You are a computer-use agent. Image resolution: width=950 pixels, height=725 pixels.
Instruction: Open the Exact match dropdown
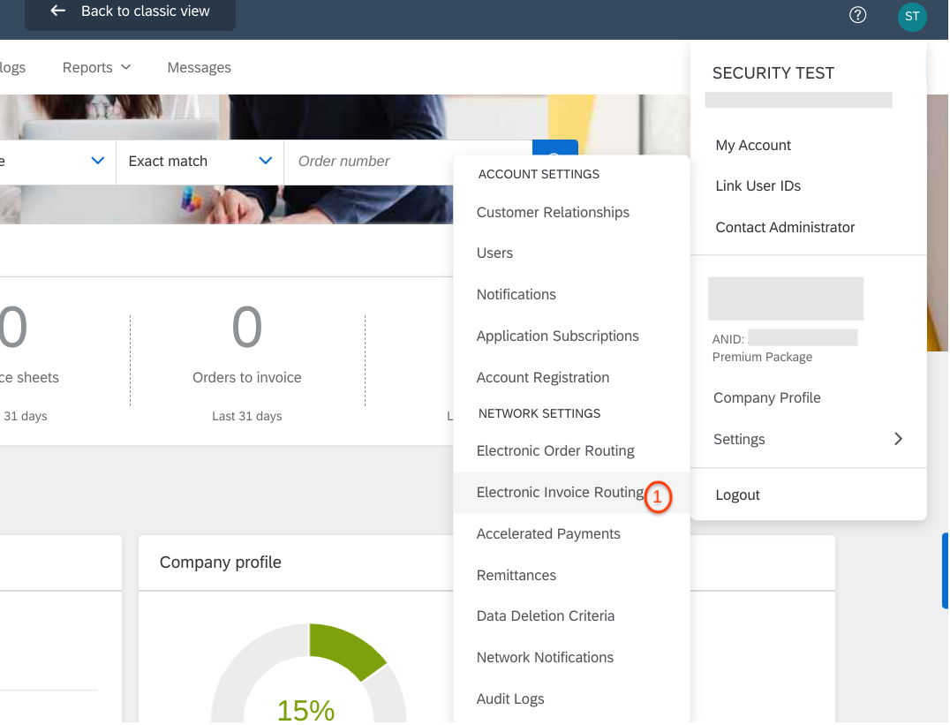[x=200, y=162]
